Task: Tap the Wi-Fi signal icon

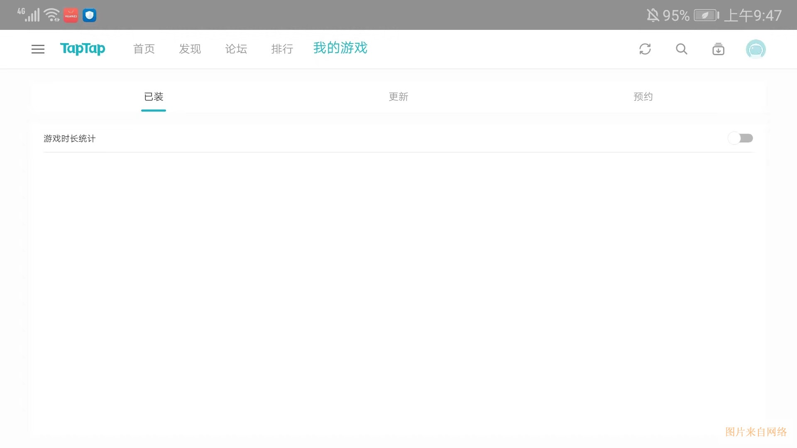Action: click(52, 15)
